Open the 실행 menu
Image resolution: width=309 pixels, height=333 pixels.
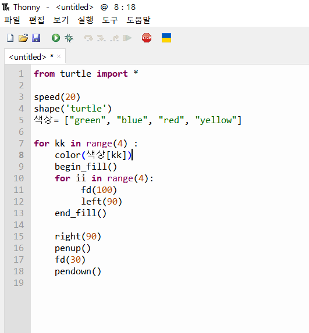coord(86,20)
